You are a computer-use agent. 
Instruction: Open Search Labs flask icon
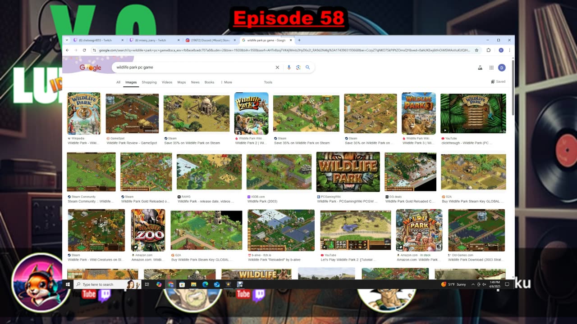point(480,67)
